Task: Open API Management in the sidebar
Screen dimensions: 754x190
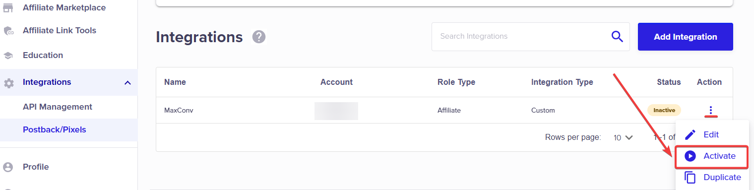Action: (58, 107)
